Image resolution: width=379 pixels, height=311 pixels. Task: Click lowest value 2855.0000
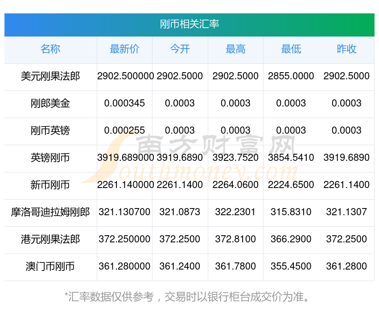tap(291, 76)
